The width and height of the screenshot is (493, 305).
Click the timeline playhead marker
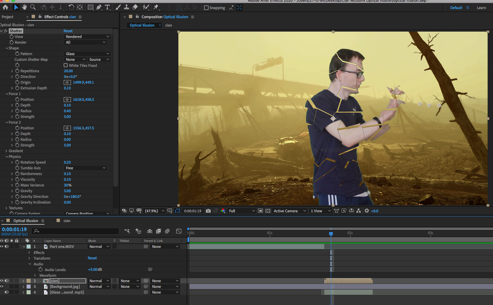pos(331,234)
